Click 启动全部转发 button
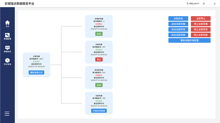 tap(178, 29)
